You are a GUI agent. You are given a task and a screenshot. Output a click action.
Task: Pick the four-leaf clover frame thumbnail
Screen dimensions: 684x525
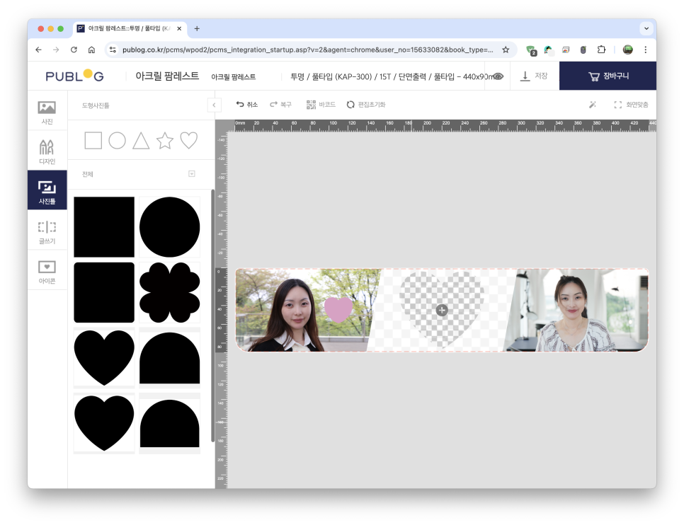(x=170, y=292)
